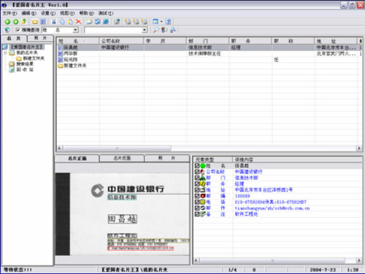Click the 田昌越 card row icon

(x=61, y=47)
